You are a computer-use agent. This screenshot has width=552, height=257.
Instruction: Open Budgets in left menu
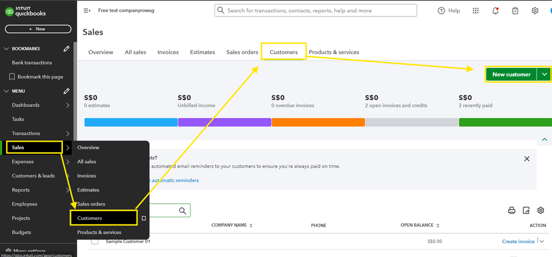pyautogui.click(x=22, y=232)
